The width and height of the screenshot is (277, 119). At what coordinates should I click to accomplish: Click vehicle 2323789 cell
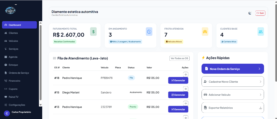coord(106,107)
